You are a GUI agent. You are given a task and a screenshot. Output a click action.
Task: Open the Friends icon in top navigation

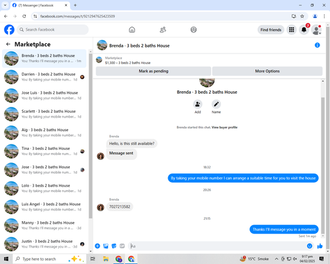(x=163, y=30)
